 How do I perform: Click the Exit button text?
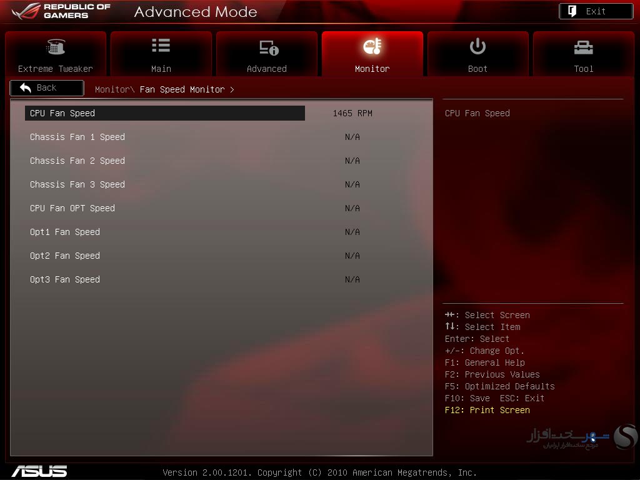point(596,11)
